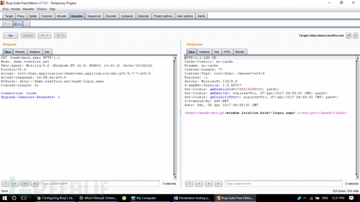Open Cortana search circle in taskbar
The height and width of the screenshot is (202, 360).
tap(14, 198)
